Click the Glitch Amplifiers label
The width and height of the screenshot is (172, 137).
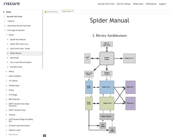click(x=15, y=76)
